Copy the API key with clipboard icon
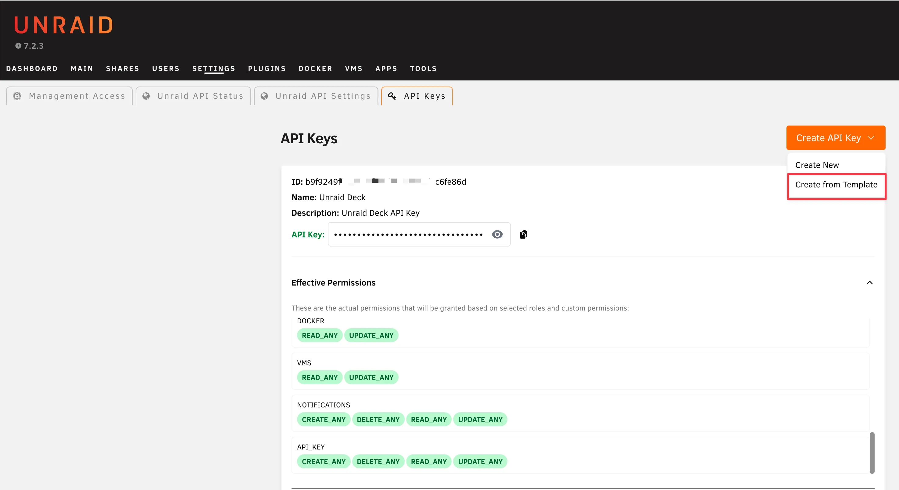 coord(524,234)
